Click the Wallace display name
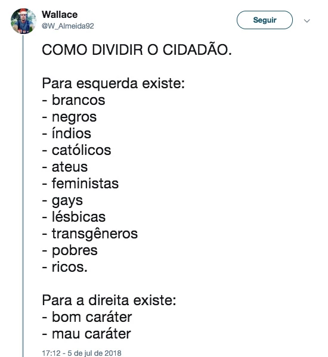The height and width of the screenshot is (357, 328). 60,14
